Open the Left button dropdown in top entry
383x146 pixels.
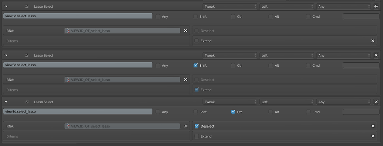287,7
